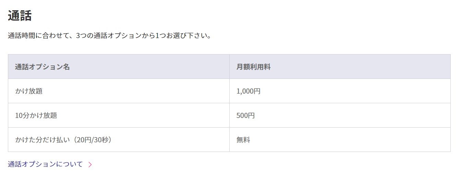Click the word 名 in the first header
The image size is (460, 179).
click(67, 67)
